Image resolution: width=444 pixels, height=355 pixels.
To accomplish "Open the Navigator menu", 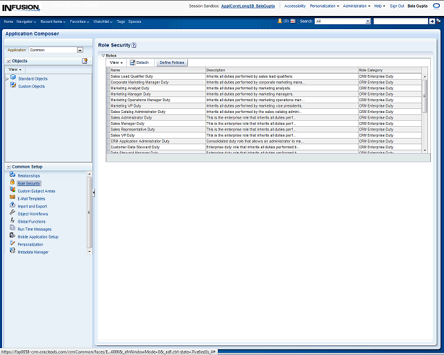I will (x=26, y=21).
